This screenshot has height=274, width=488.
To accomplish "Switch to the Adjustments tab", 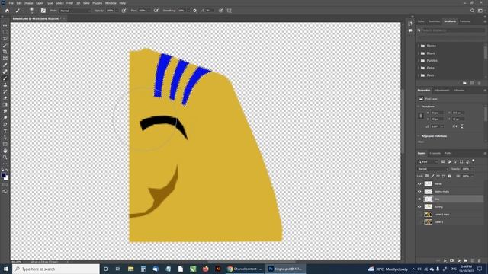I will (441, 91).
